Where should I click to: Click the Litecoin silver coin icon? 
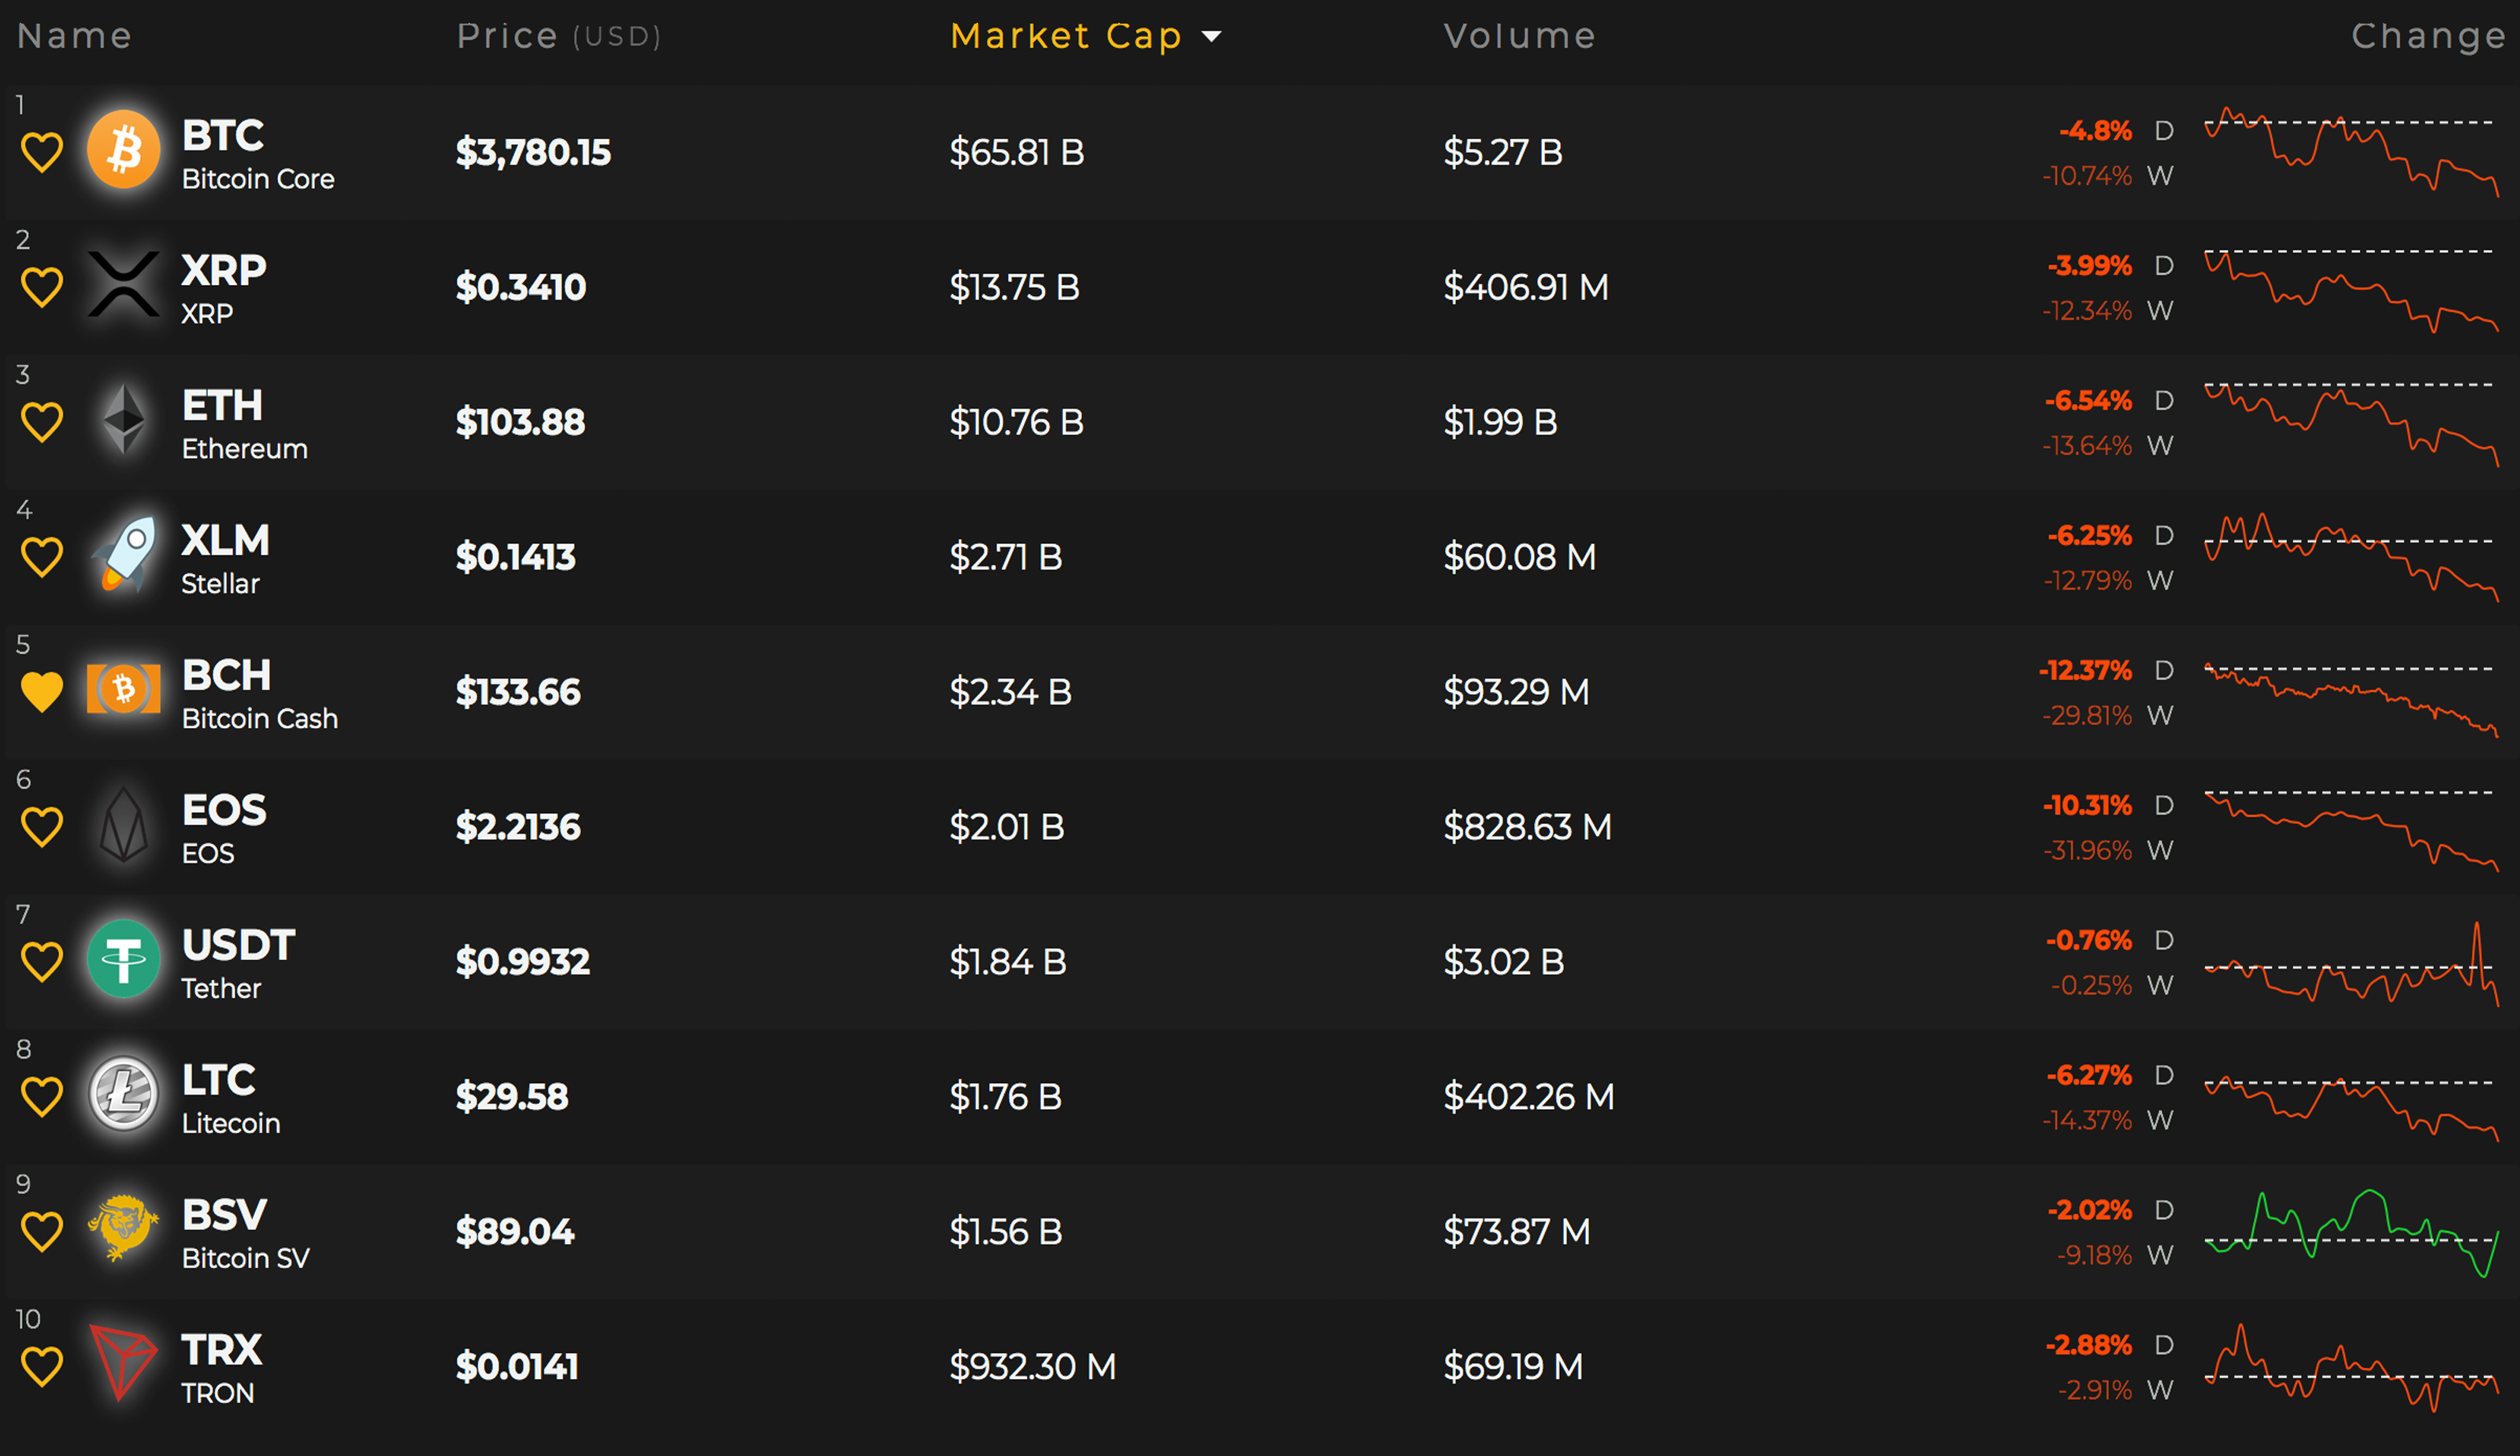123,1094
